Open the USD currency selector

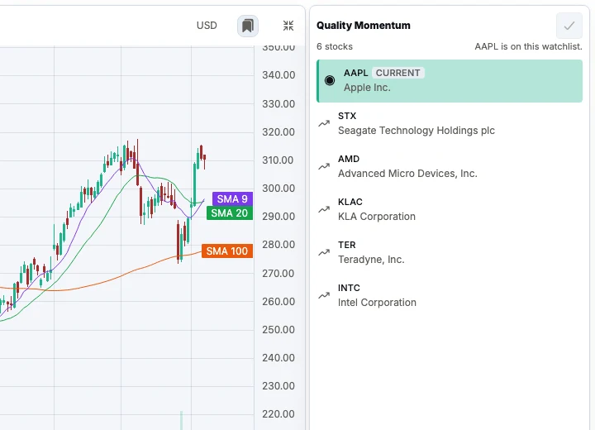(207, 26)
